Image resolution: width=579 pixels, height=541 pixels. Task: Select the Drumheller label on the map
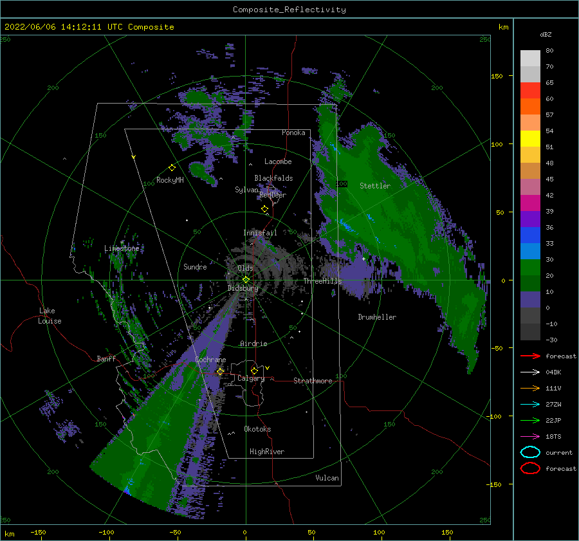pyautogui.click(x=377, y=317)
